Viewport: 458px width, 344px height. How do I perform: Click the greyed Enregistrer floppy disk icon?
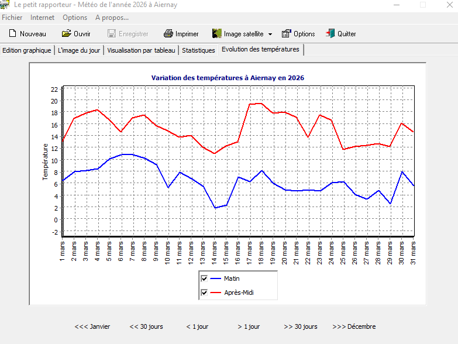112,34
